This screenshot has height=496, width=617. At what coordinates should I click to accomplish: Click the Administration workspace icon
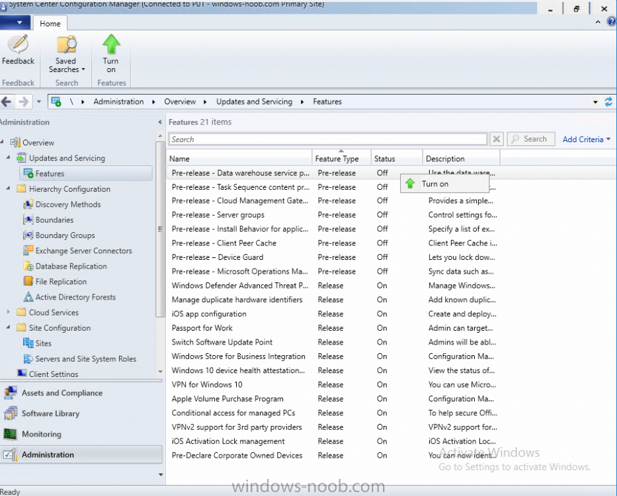click(11, 455)
